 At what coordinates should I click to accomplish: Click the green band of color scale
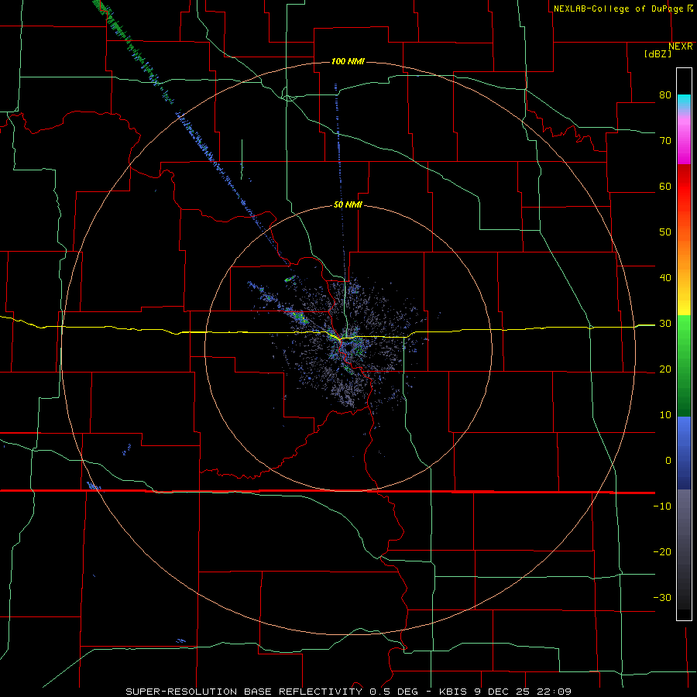coord(684,366)
